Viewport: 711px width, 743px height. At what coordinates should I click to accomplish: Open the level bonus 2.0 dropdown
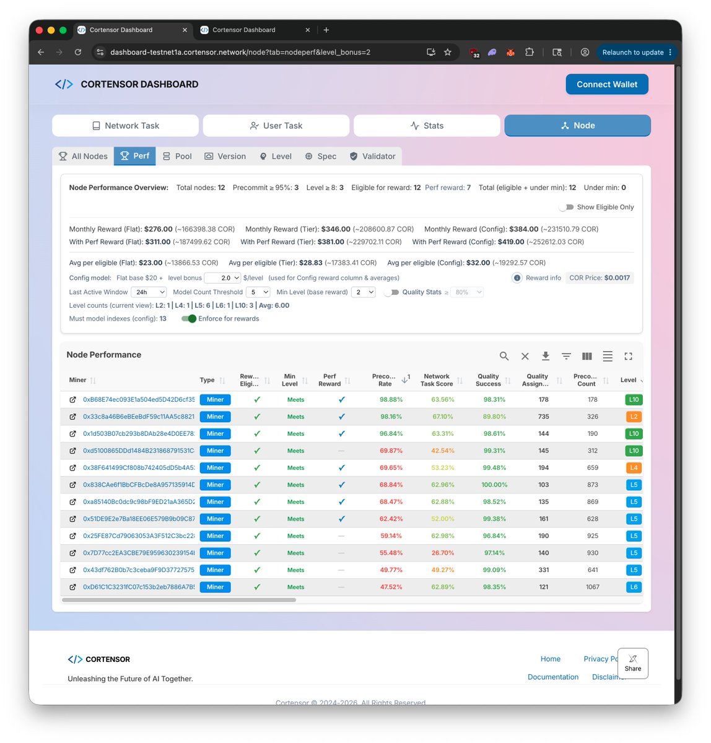point(222,278)
